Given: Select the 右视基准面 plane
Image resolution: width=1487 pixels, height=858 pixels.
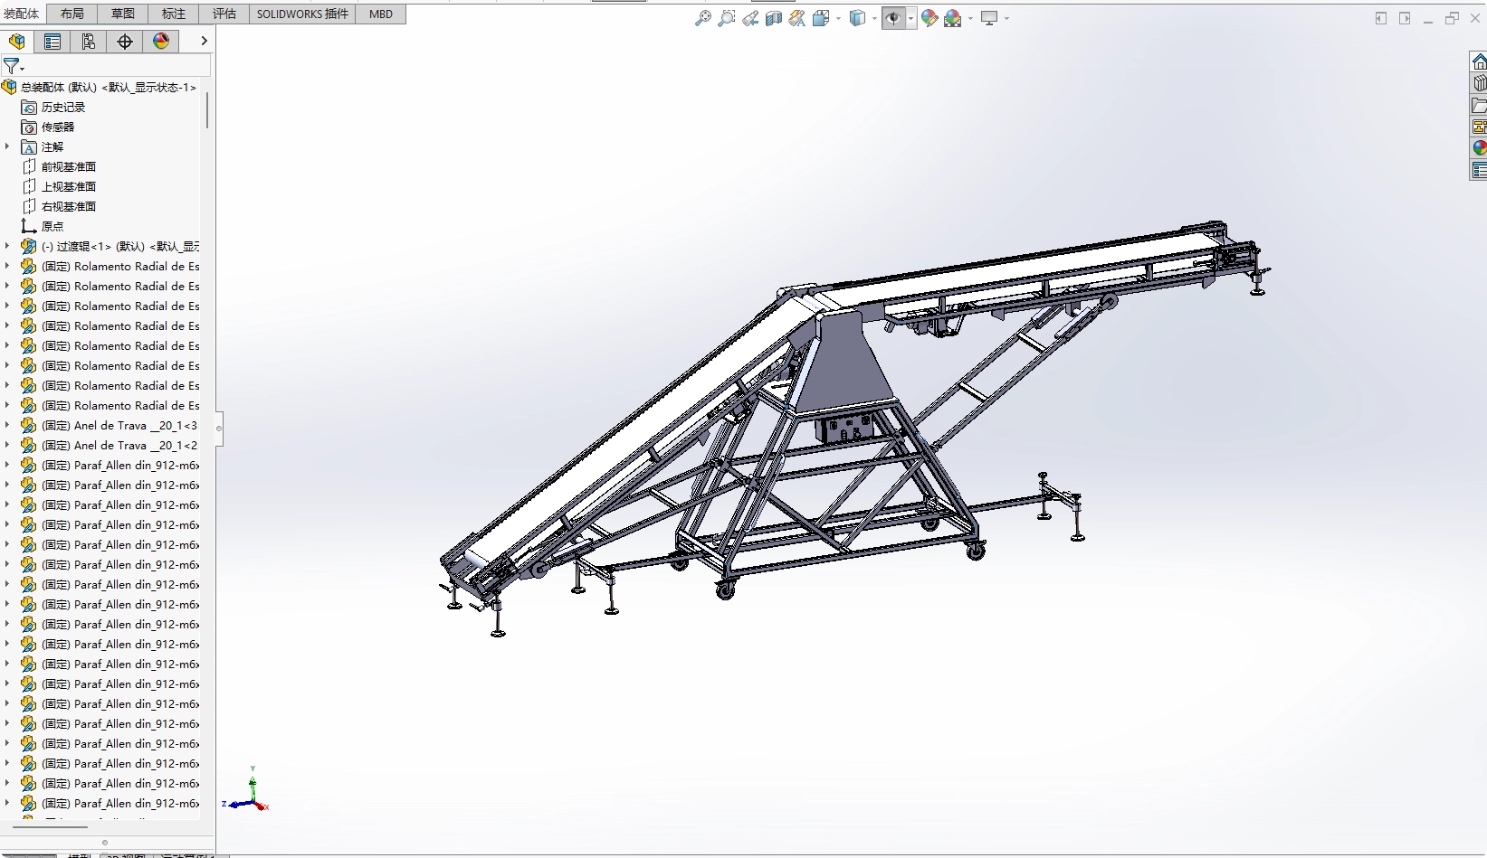Looking at the screenshot, I should pos(59,206).
